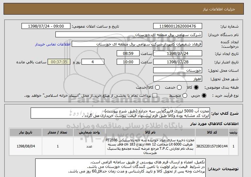The image size is (251, 177).
Task: Click the شماره نیاز field 1198001262000476
Action: 178,26
